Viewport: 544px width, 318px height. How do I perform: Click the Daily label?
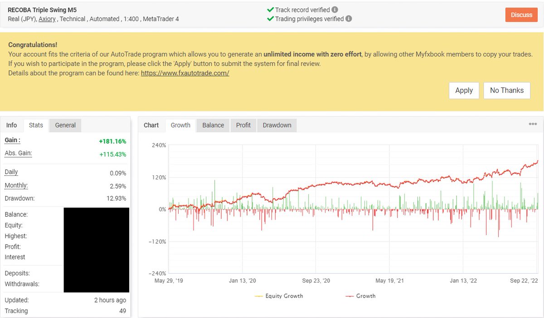11,172
